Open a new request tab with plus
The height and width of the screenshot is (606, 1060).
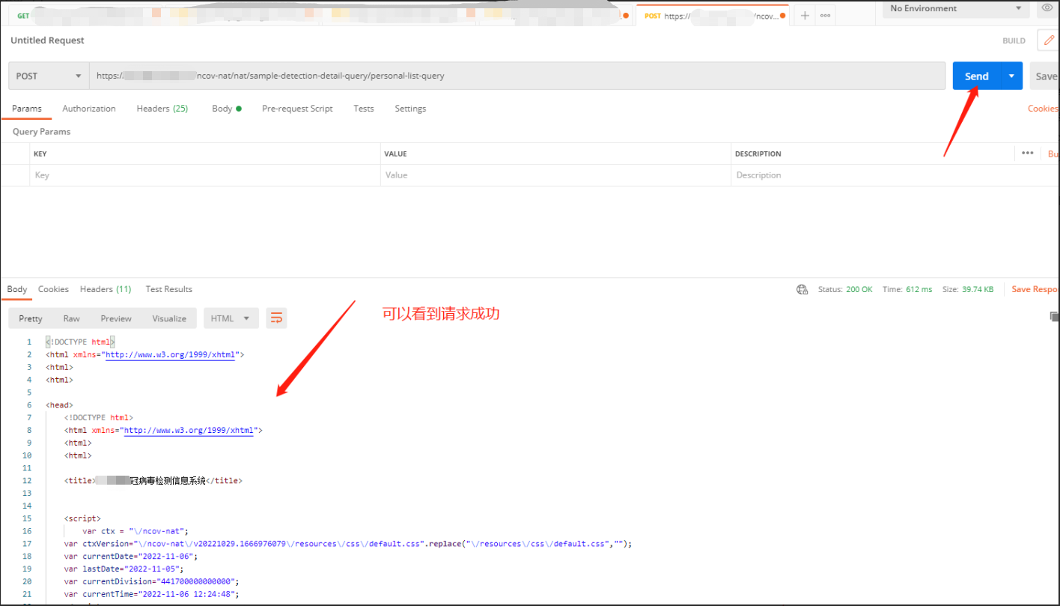coord(805,16)
